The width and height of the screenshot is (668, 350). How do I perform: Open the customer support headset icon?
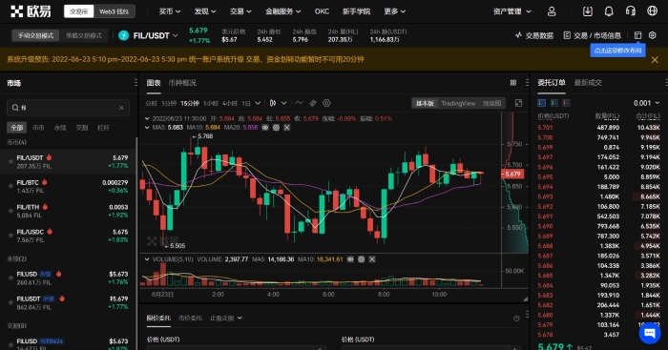631,11
